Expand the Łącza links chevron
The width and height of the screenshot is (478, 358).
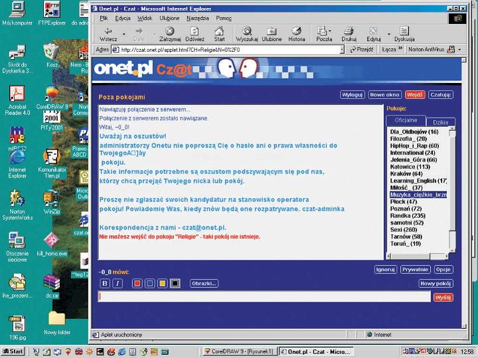[400, 48]
